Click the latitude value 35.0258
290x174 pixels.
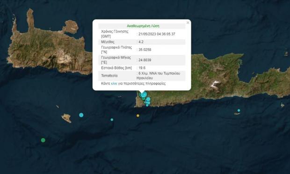[145, 50]
